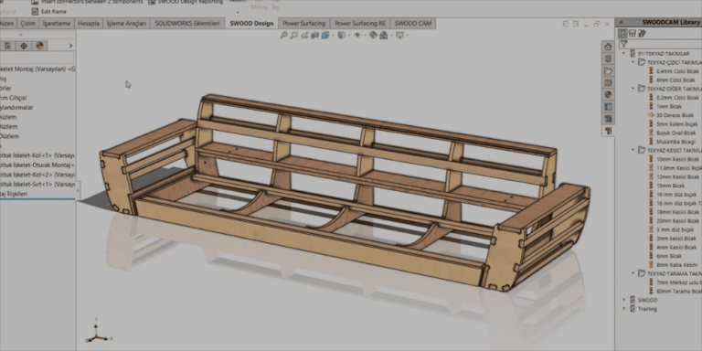Screen dimensions: 702x351
Task: Expand manager tabs with right chevron
Action: [70, 45]
